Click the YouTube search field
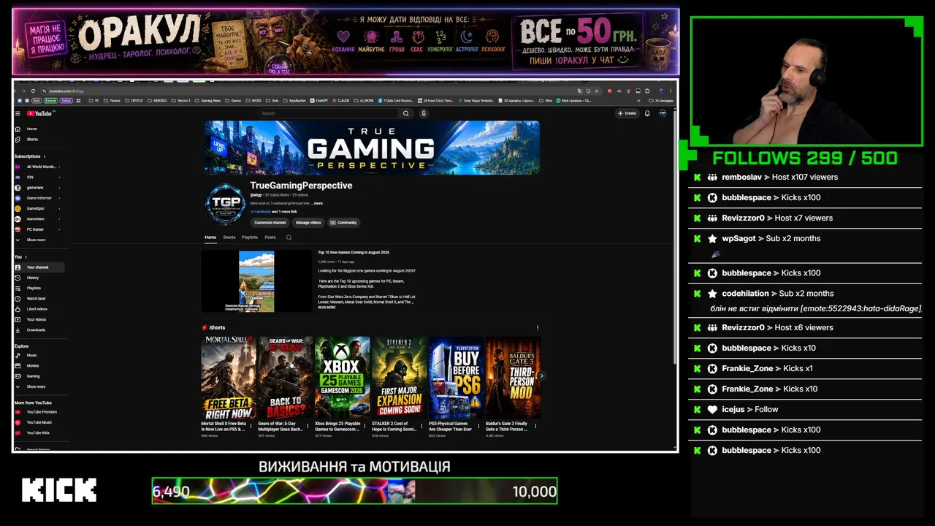 pyautogui.click(x=329, y=113)
